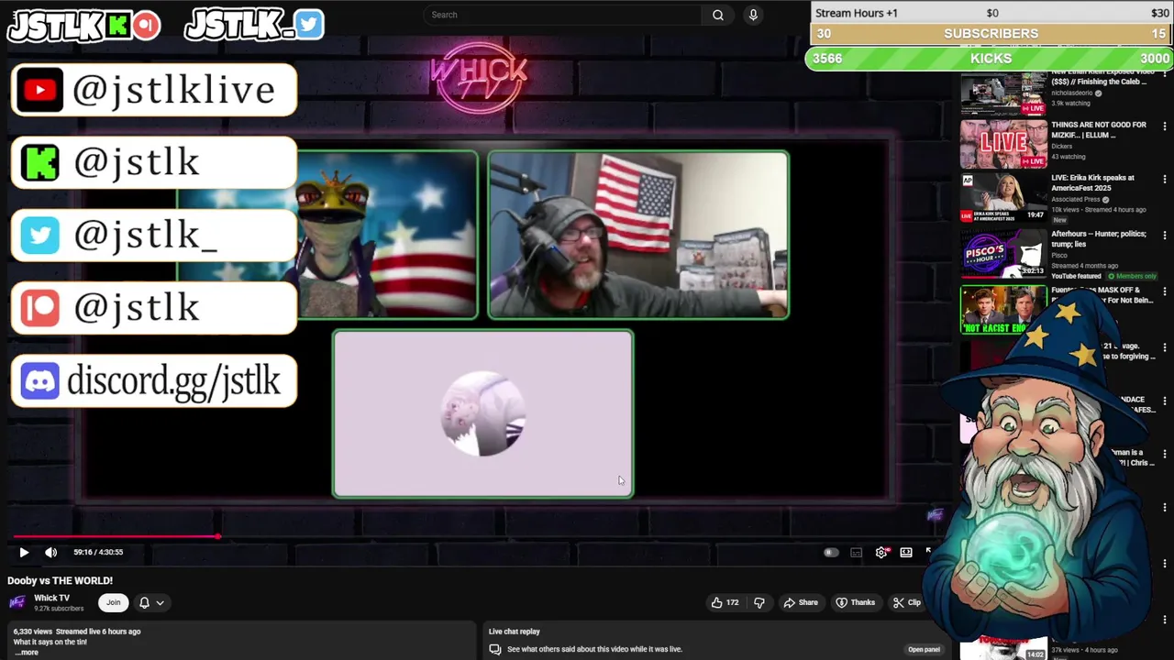Open options menu for Afterhours video
The width and height of the screenshot is (1174, 660).
[x=1165, y=236]
